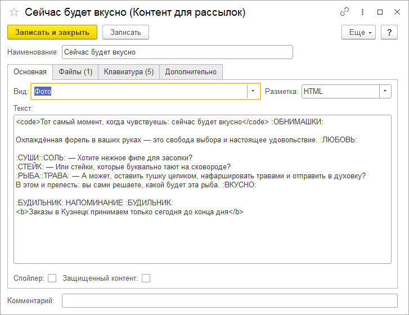Switch to the Основная tab
Image resolution: width=409 pixels, height=315 pixels.
point(30,71)
